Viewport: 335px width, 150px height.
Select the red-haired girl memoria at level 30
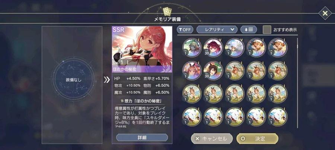click(213, 48)
